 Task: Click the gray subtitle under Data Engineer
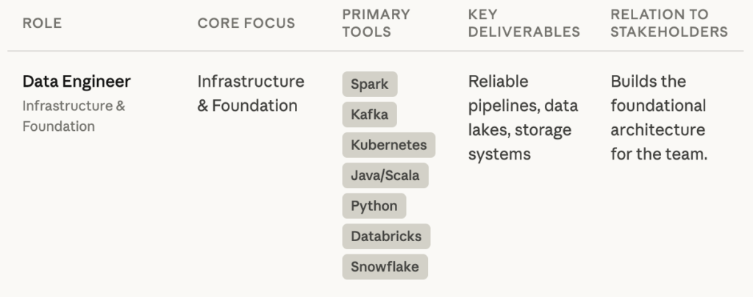pyautogui.click(x=74, y=115)
